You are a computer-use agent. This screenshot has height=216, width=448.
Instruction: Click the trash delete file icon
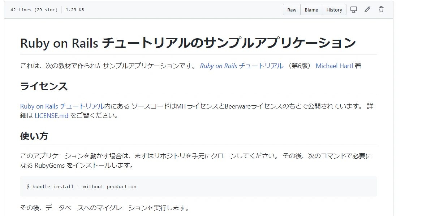(x=381, y=10)
